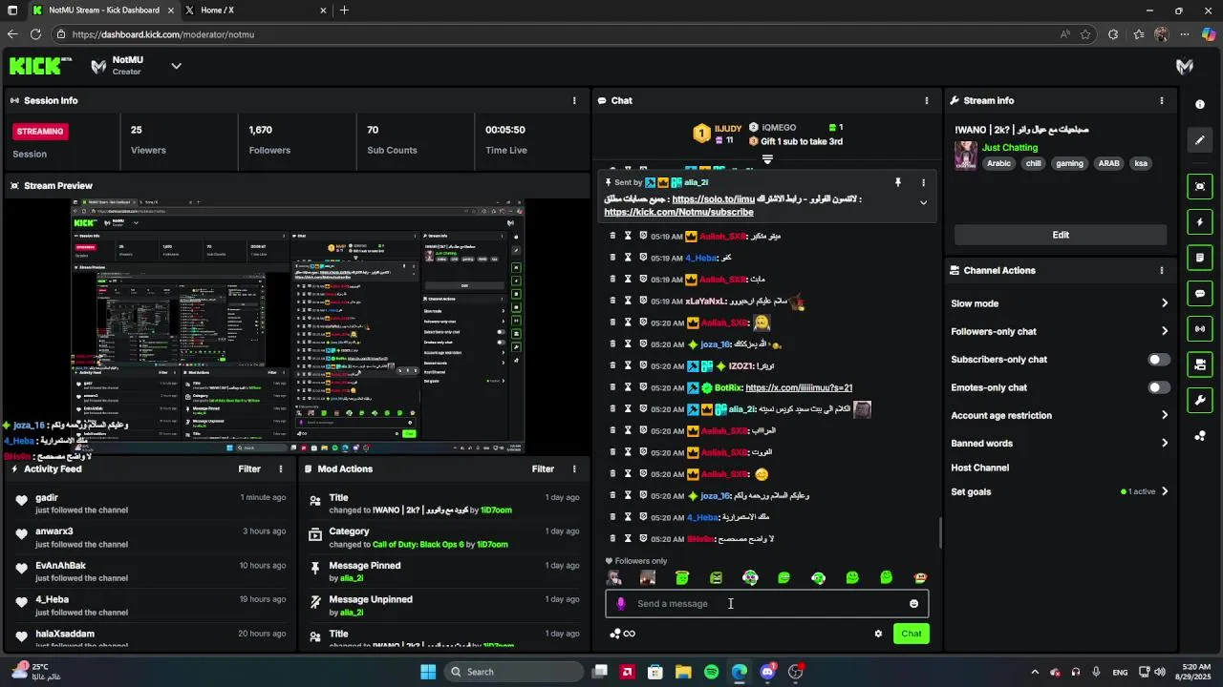The width and height of the screenshot is (1223, 687).
Task: Open Chat panel three-dot menu
Action: pos(926,100)
